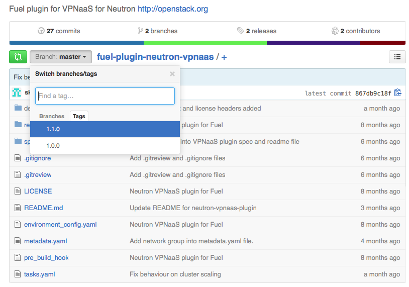This screenshot has height=287, width=409.
Task: Copy the commit SHA with clipboard icon
Action: [398, 92]
